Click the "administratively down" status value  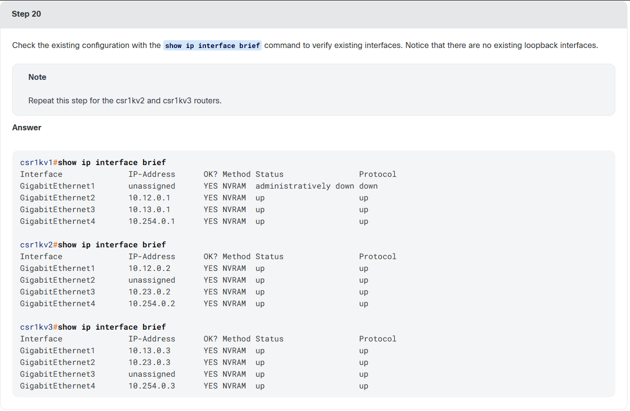pyautogui.click(x=305, y=186)
